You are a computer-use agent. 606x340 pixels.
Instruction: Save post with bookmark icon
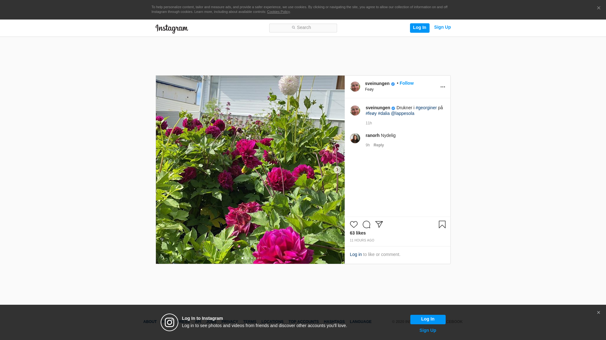pyautogui.click(x=442, y=224)
